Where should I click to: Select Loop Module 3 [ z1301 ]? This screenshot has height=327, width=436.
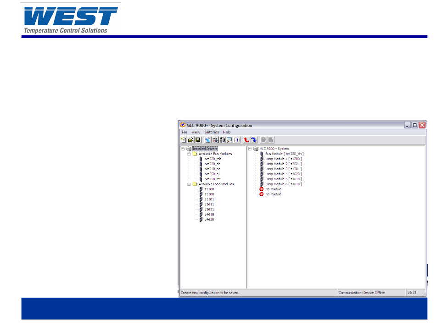(x=283, y=169)
